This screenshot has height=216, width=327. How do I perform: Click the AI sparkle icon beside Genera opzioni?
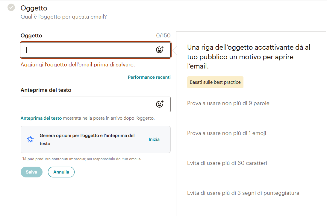[x=31, y=139]
